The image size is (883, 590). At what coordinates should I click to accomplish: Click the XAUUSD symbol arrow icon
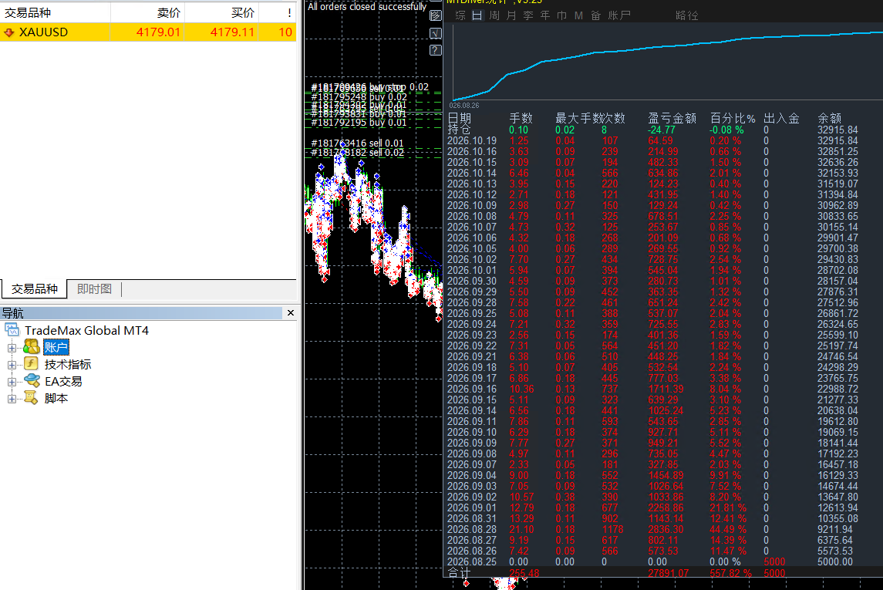9,32
